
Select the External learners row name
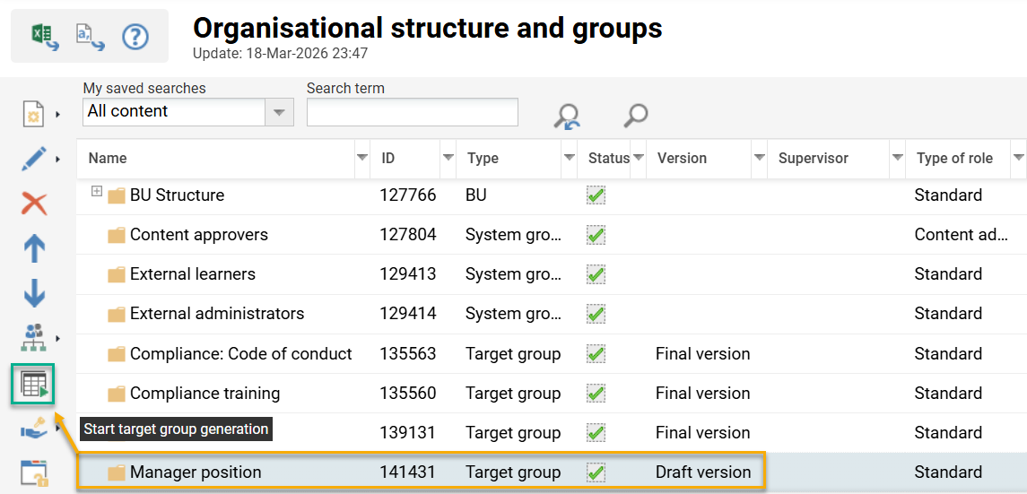click(193, 274)
